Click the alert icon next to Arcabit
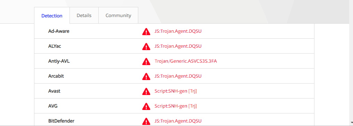This screenshot has width=353, height=126. [x=146, y=77]
